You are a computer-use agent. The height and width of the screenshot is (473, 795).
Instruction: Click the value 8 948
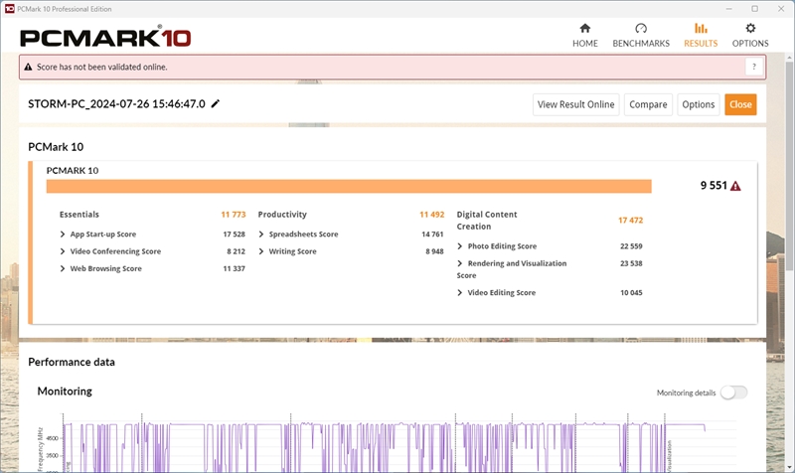point(434,251)
